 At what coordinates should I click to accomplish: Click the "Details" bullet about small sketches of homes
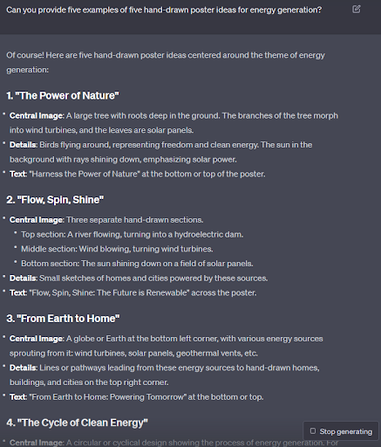(139, 279)
